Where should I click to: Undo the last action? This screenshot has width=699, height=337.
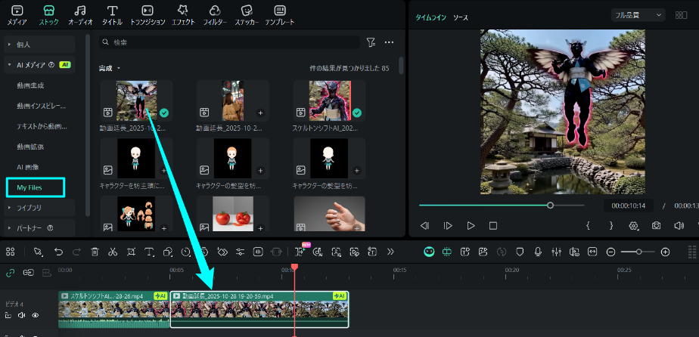pyautogui.click(x=58, y=252)
